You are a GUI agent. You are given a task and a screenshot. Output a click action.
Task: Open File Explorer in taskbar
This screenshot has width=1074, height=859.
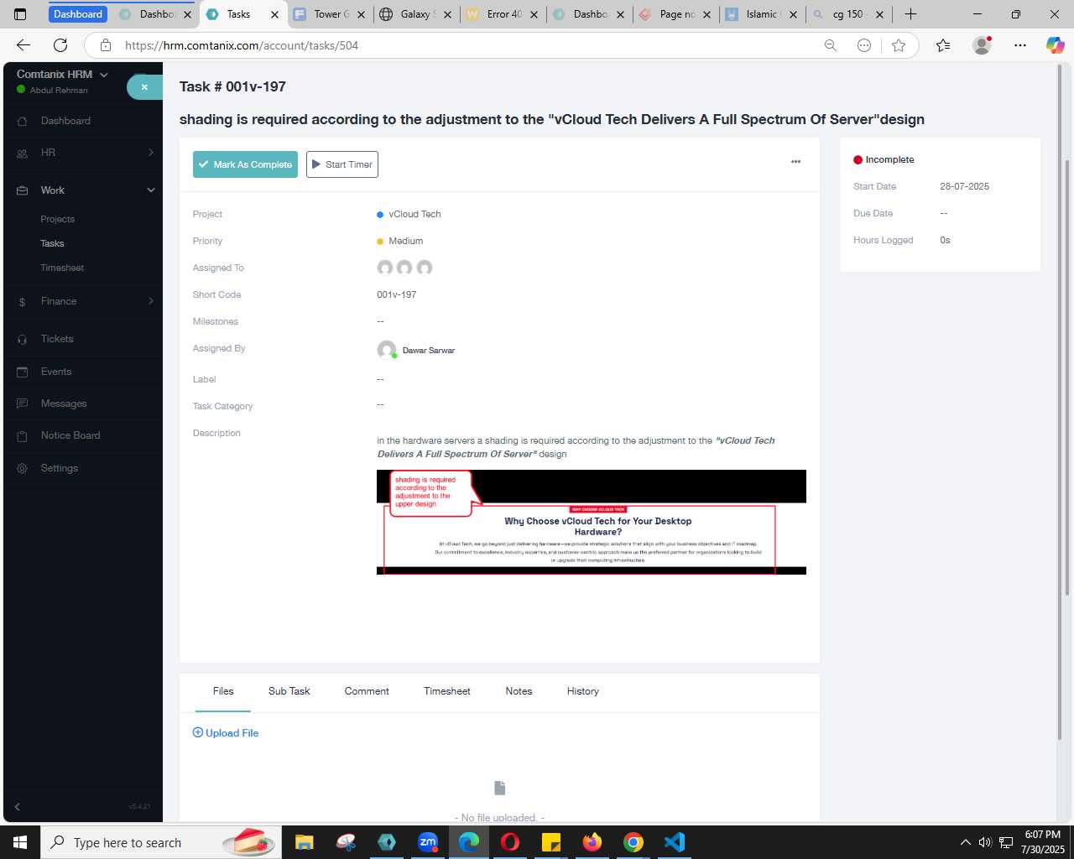click(305, 841)
